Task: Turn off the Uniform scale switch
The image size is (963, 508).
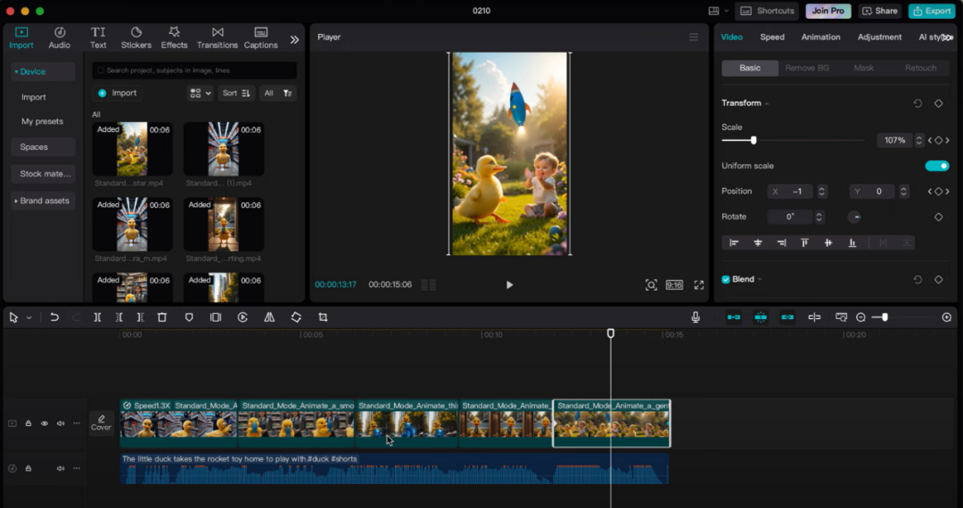Action: [936, 166]
